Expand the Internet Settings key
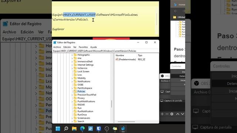The image size is (237, 133). pos(72,65)
